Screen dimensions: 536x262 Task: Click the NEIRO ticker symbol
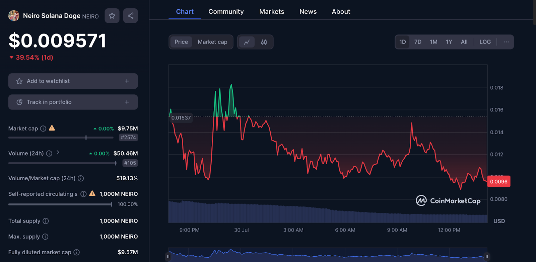[90, 16]
